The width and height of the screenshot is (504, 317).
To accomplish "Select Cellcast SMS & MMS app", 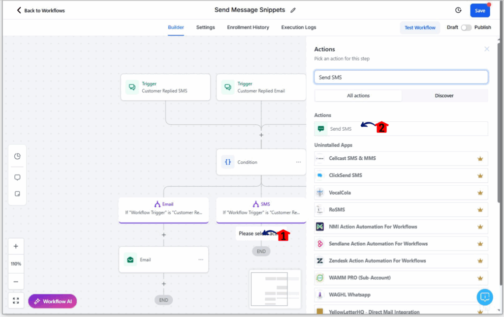I will [x=401, y=158].
